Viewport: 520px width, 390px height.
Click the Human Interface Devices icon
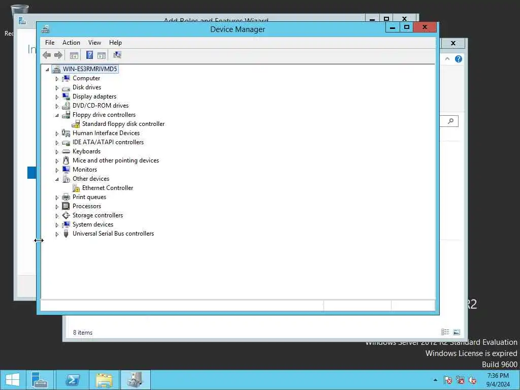click(x=66, y=133)
